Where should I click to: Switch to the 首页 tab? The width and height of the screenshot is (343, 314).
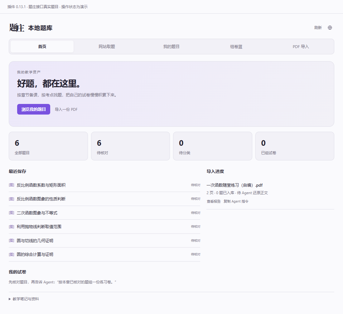click(42, 47)
